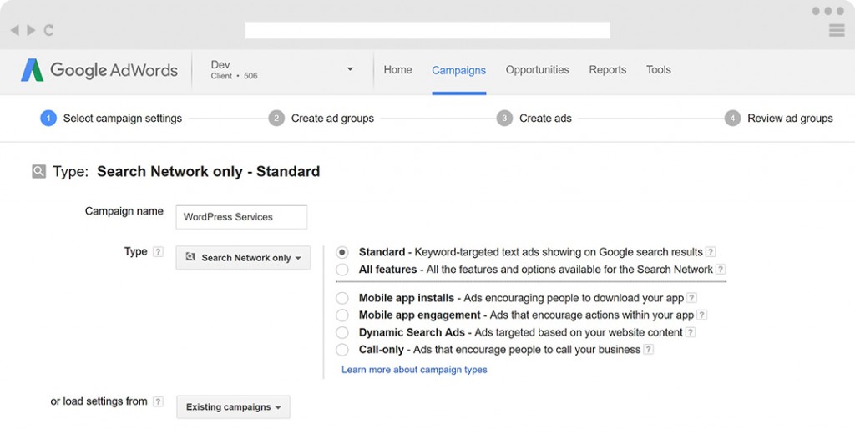Expand the Search Network only dropdown

point(243,258)
